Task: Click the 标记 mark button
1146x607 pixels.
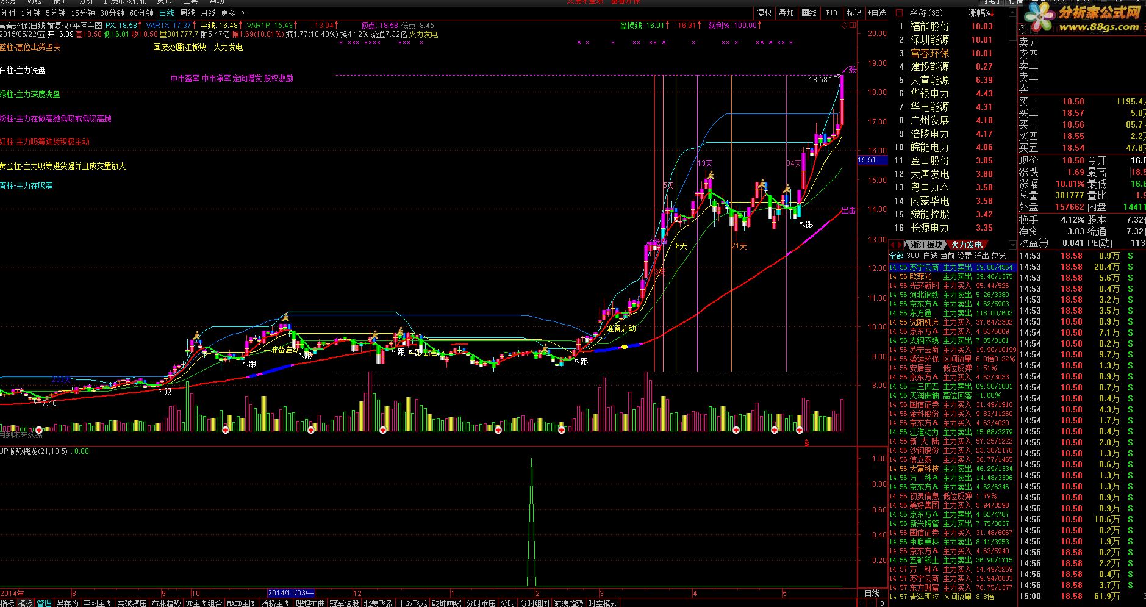Action: click(x=854, y=13)
